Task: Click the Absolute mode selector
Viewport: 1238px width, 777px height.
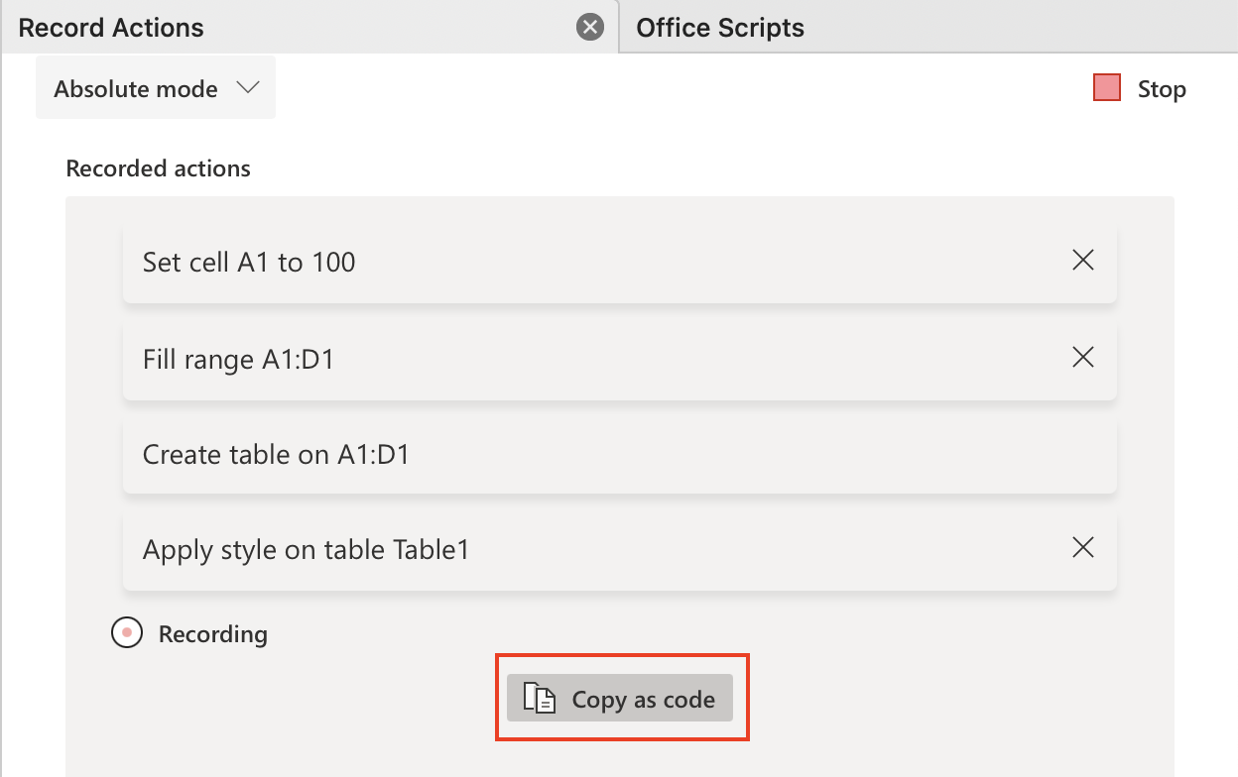Action: (155, 87)
